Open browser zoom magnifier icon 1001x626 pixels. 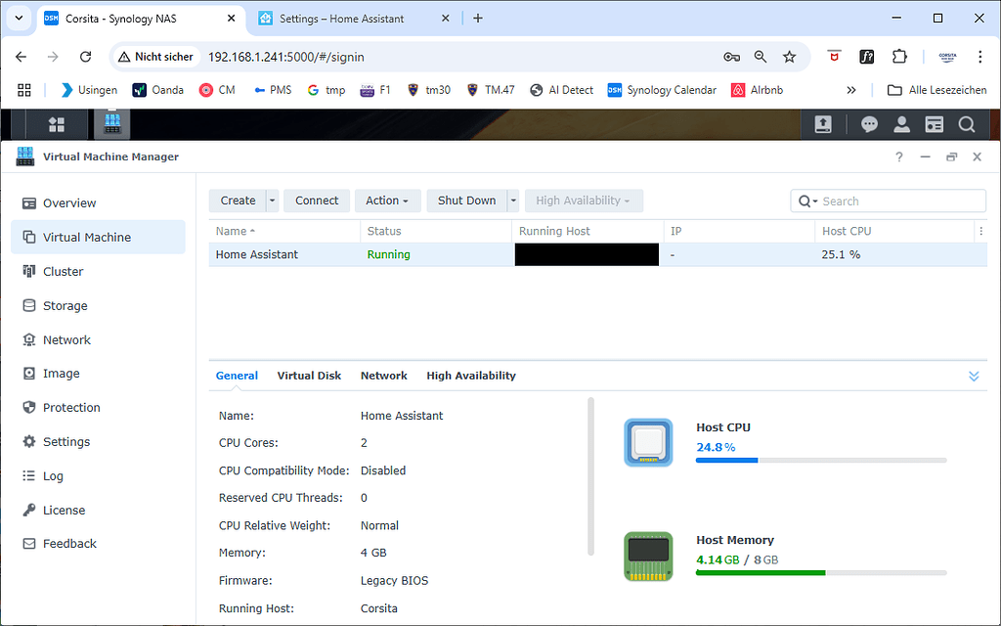pos(761,57)
